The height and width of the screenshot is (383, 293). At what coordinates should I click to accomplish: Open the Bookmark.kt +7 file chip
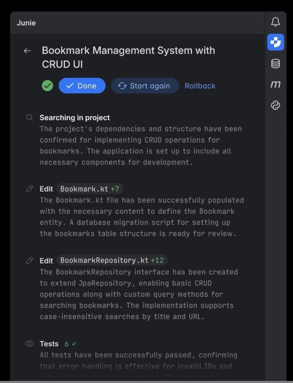click(x=90, y=189)
